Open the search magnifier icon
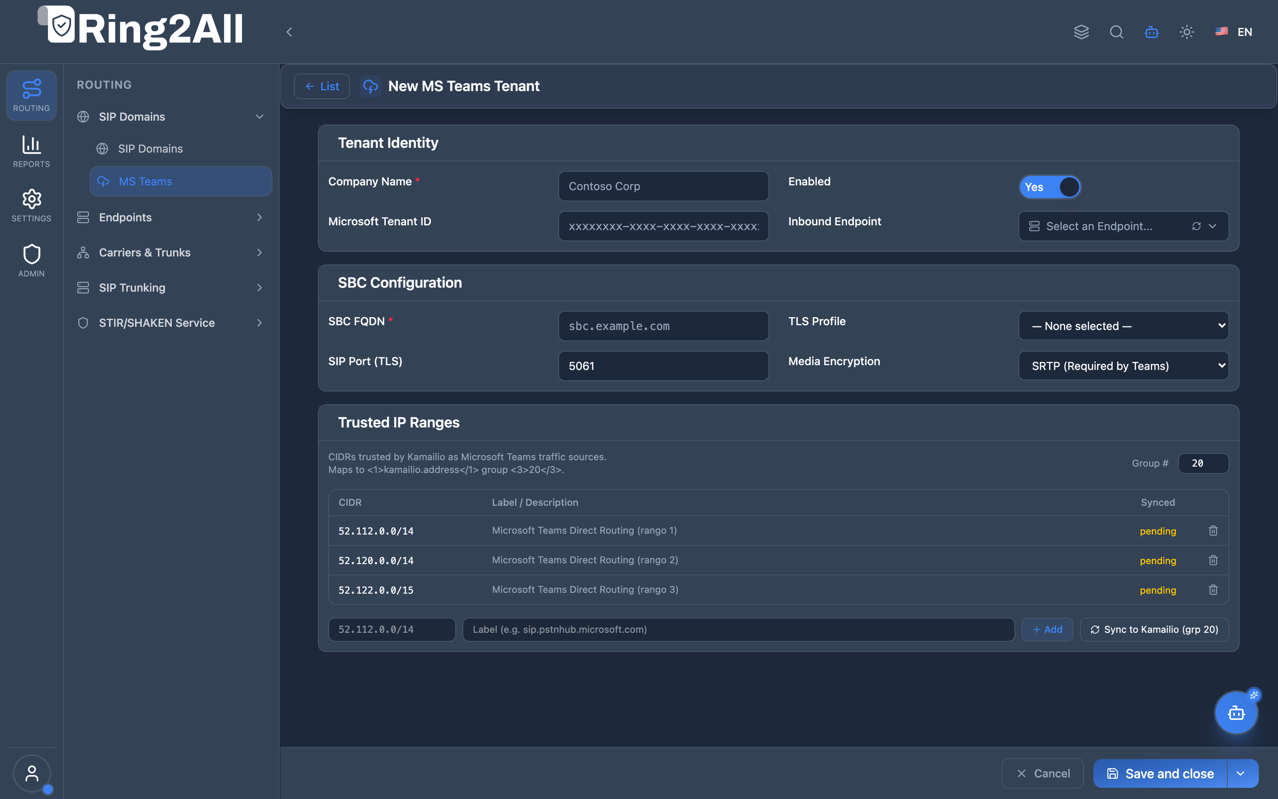This screenshot has height=799, width=1278. tap(1116, 32)
